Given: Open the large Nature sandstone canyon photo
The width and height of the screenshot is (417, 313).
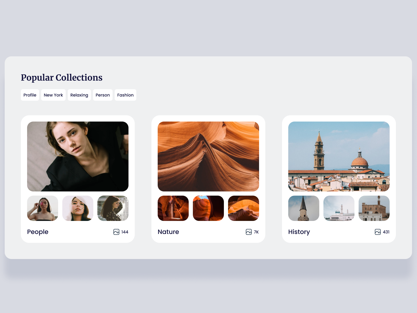Looking at the screenshot, I should (208, 156).
